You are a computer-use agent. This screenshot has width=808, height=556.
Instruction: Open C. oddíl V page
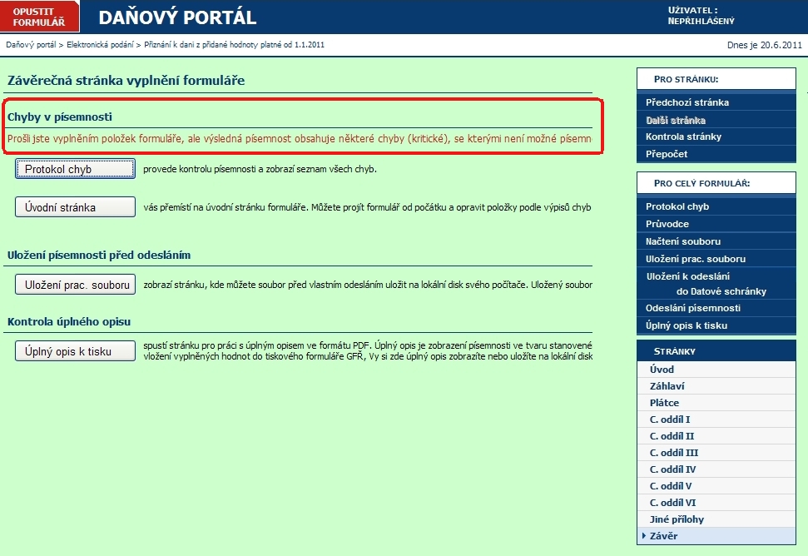coord(716,486)
